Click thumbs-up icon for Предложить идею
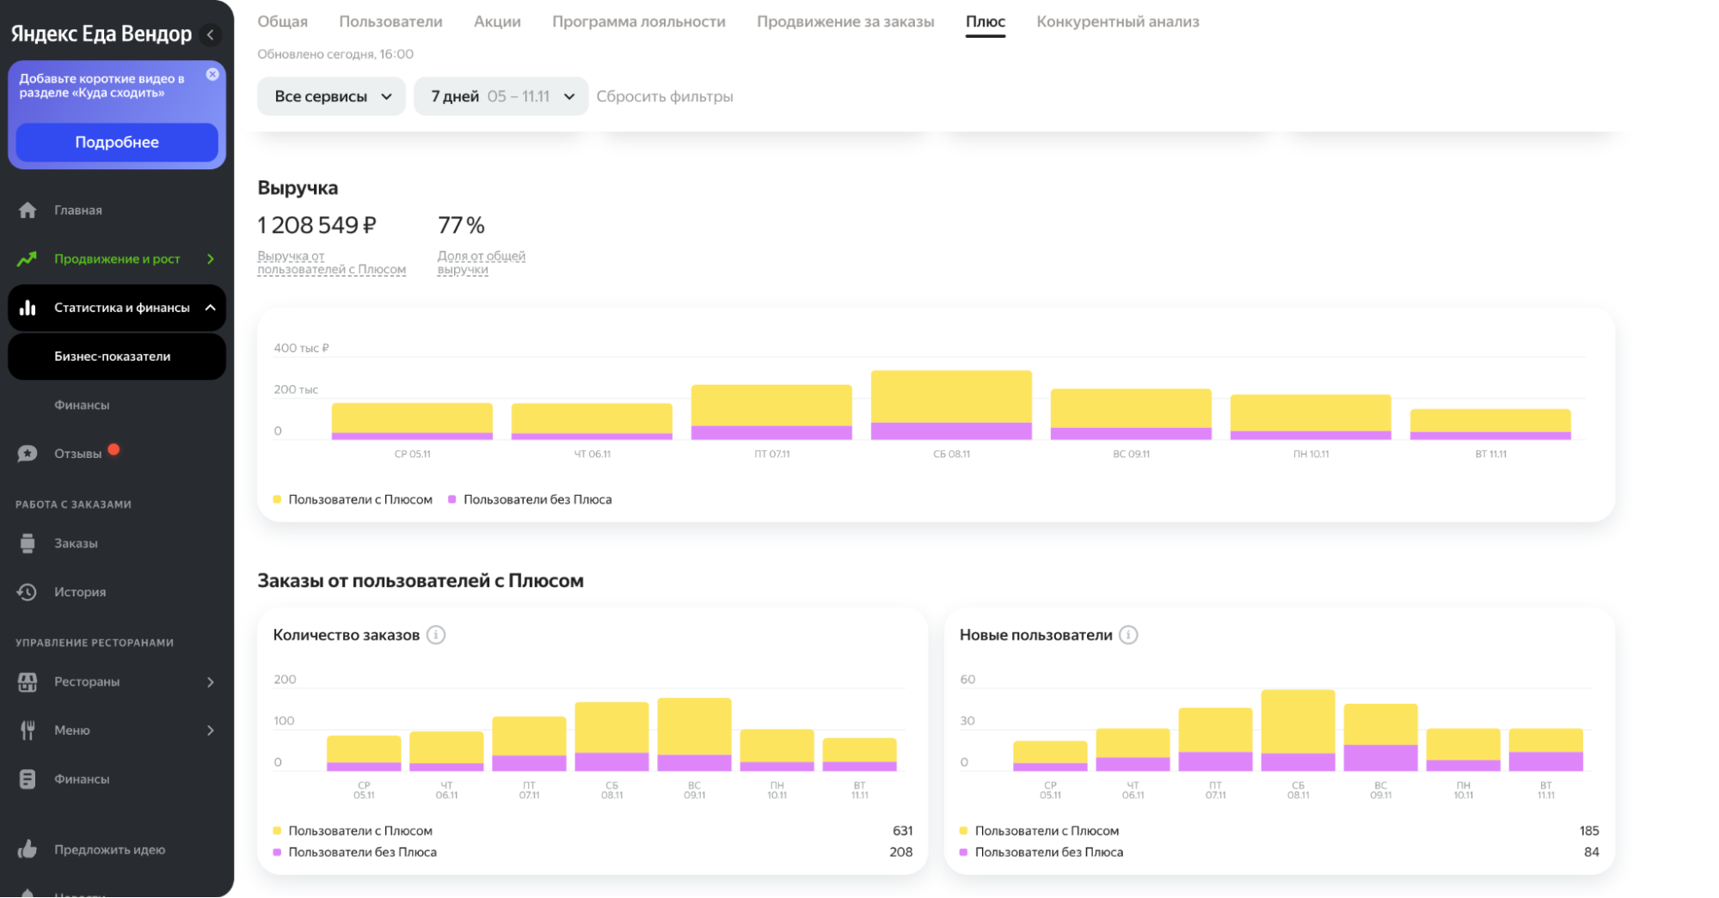Image resolution: width=1719 pixels, height=898 pixels. click(x=28, y=850)
